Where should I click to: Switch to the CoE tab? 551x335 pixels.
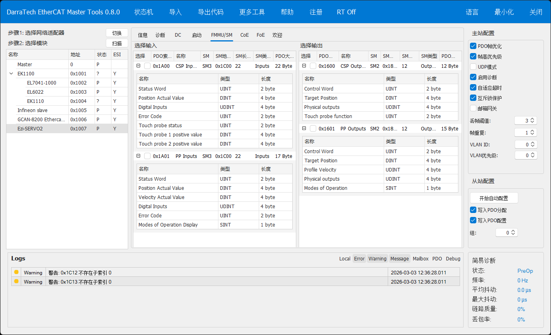pyautogui.click(x=244, y=35)
